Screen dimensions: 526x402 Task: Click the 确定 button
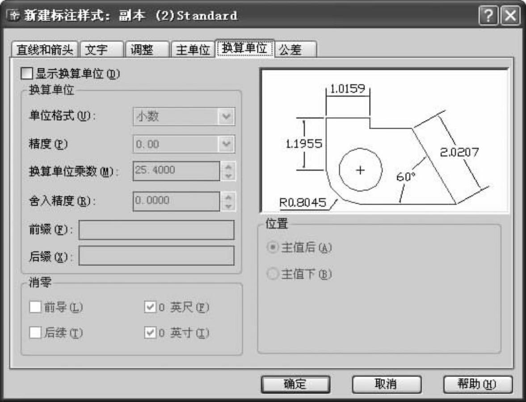(295, 384)
